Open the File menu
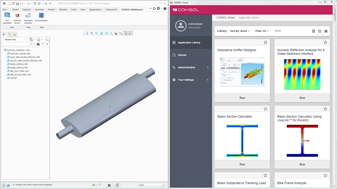The image size is (337, 189). pos(5,10)
